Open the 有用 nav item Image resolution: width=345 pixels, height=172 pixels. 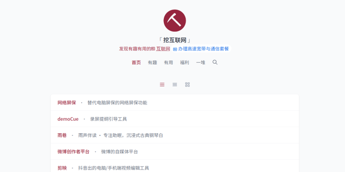tap(169, 62)
